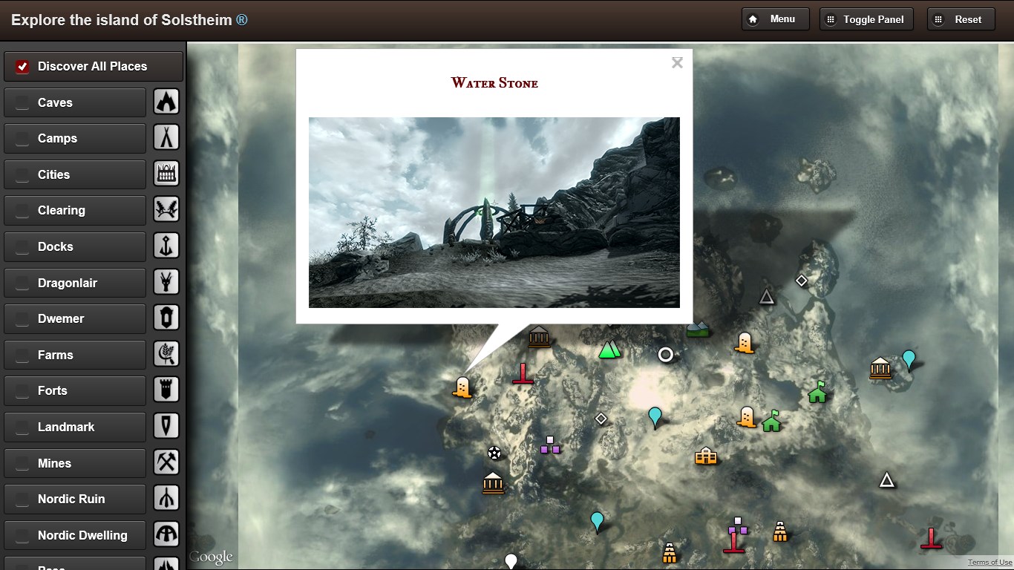Select the diamond marker near the grey triangle

click(802, 281)
